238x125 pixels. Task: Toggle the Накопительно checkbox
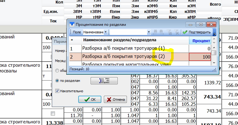point(57,91)
